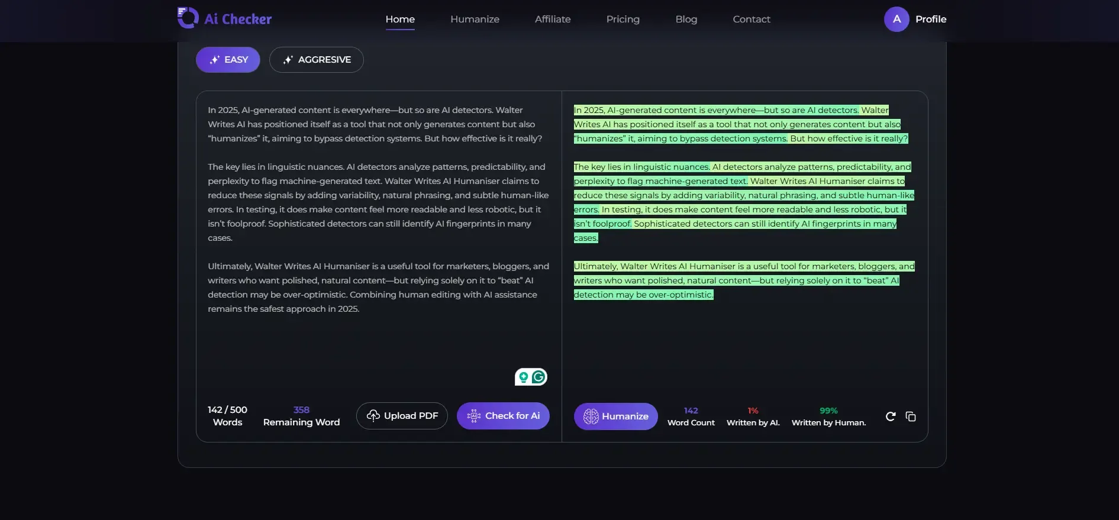
Task: Copy the humanized output text
Action: (911, 416)
